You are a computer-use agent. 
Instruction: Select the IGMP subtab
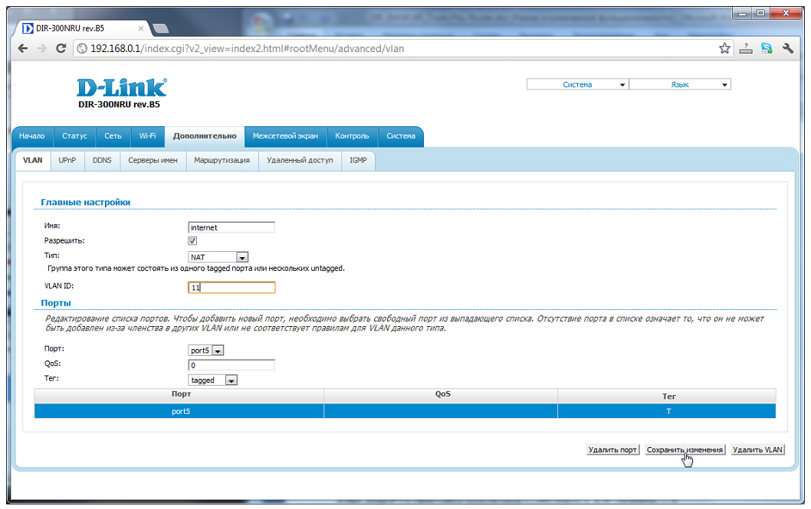coord(358,161)
